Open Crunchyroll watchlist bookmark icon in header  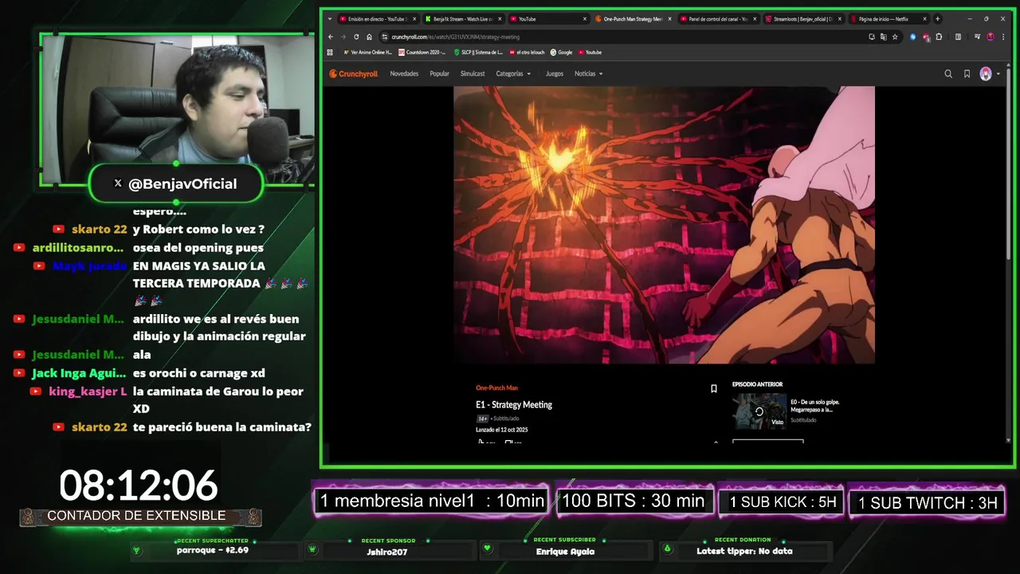click(x=967, y=74)
